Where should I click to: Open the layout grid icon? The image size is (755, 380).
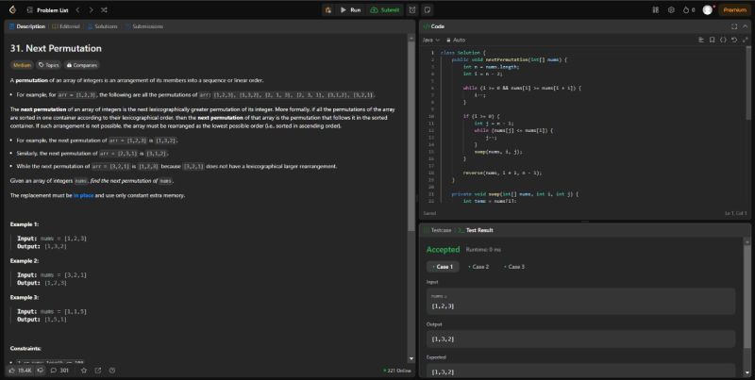(656, 9)
